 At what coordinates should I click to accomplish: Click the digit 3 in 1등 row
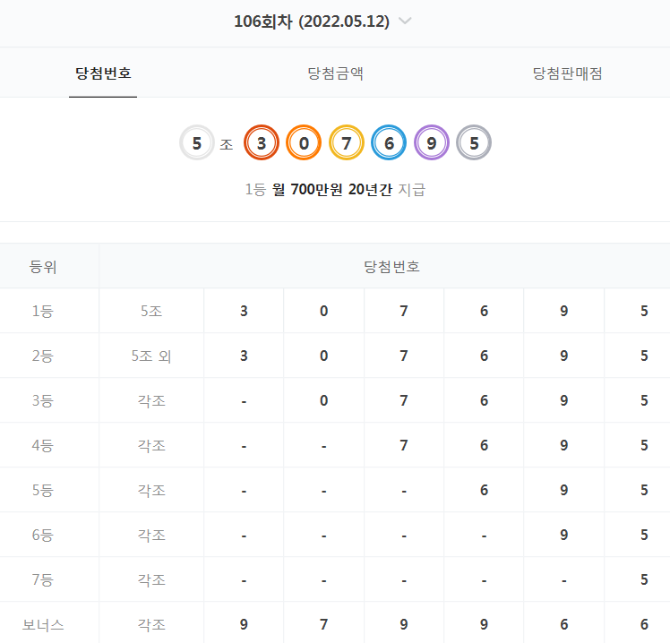pos(244,311)
